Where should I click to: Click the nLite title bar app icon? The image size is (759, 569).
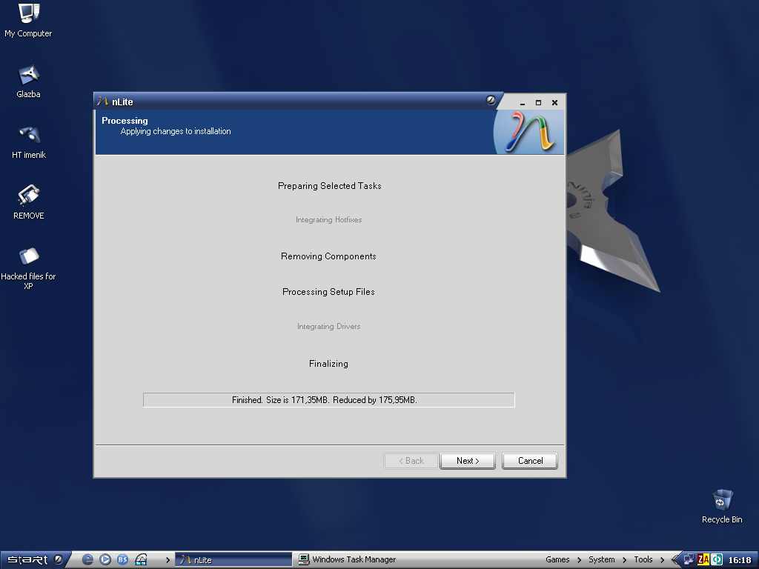click(x=103, y=102)
